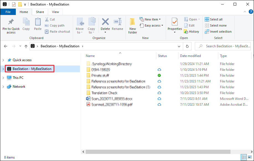The image size is (254, 161).
Task: Open address bar history dropdown
Action: [x=179, y=46]
